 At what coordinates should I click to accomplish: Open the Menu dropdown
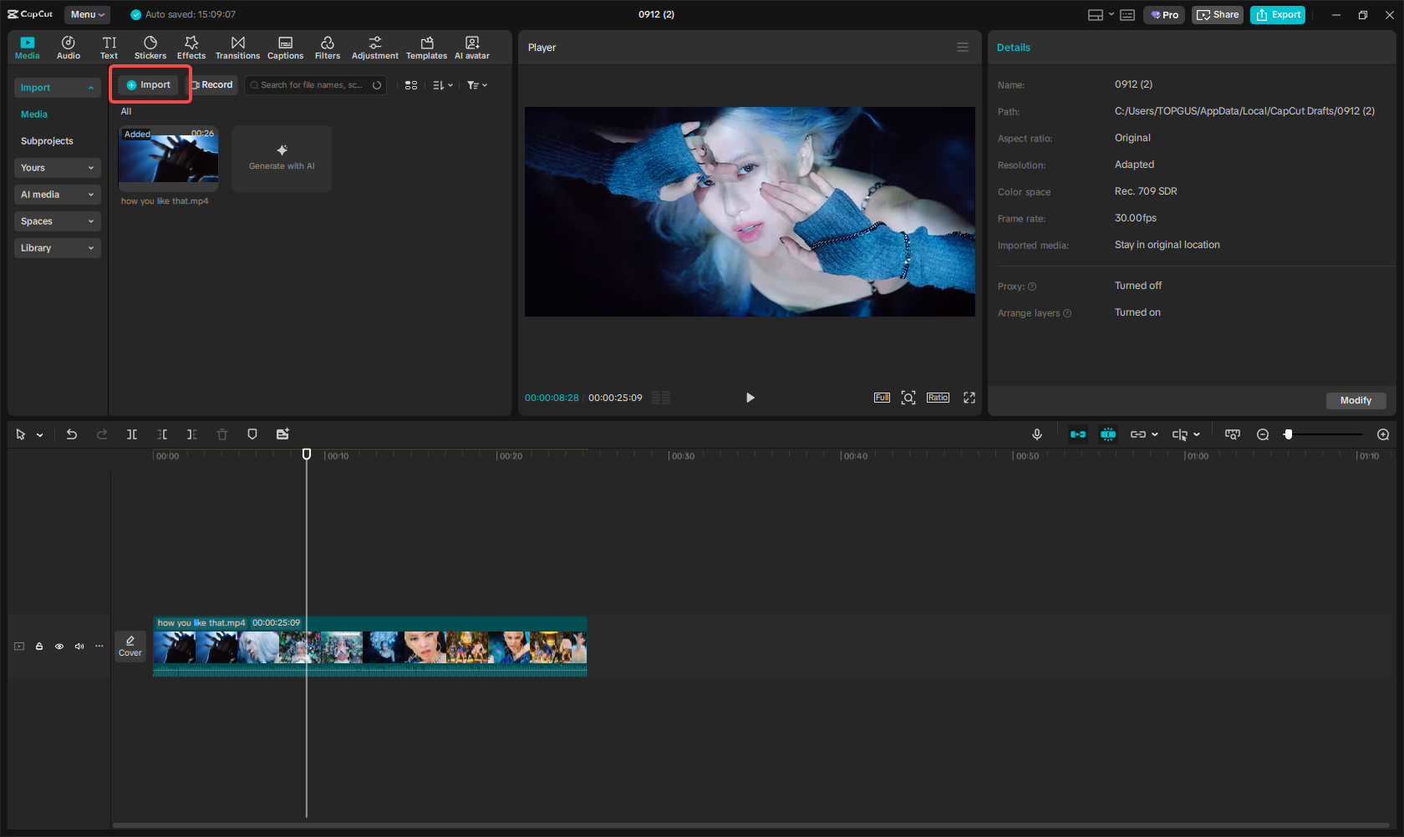point(86,14)
